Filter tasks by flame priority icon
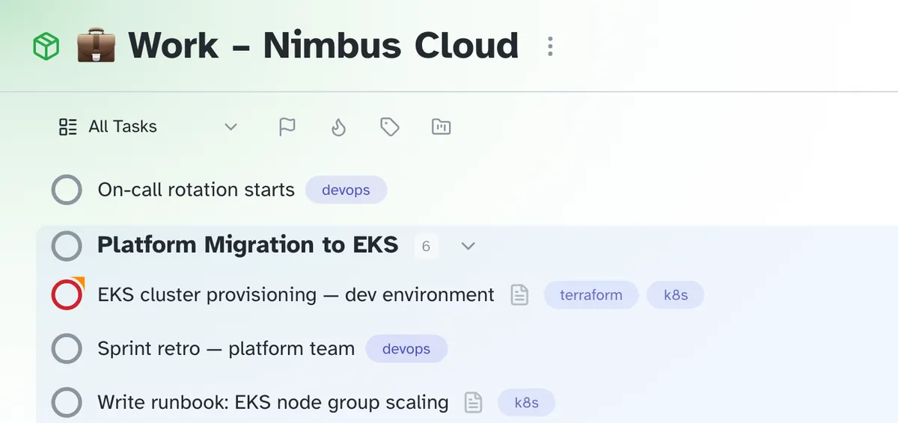Screen dimensions: 898x423 pyautogui.click(x=338, y=127)
